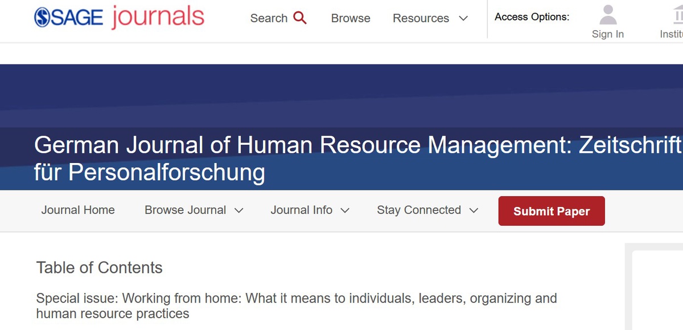Click the arrow next to Journal Info
Viewport: 683px width, 330px height.
[345, 210]
